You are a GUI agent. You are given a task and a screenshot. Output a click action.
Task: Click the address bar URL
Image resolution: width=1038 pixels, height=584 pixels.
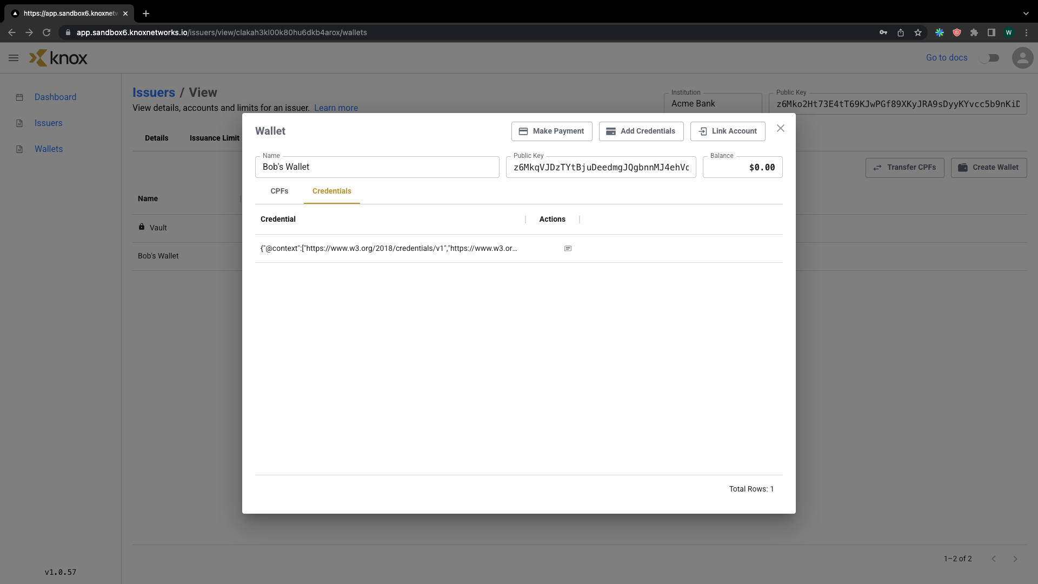coord(222,32)
